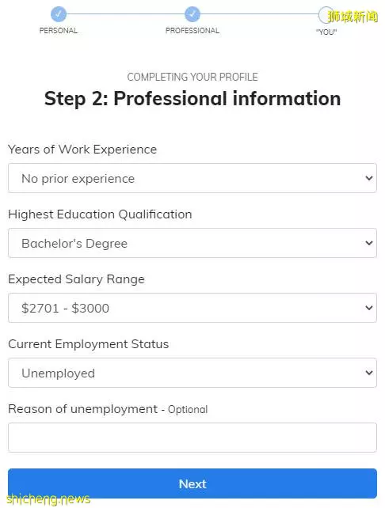Click the empty "YOU" step circle
385x508 pixels.
point(326,14)
